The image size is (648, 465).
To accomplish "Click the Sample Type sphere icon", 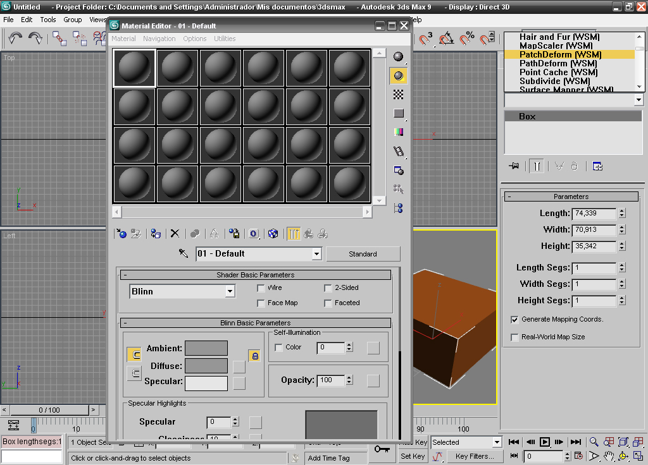I will pyautogui.click(x=398, y=56).
